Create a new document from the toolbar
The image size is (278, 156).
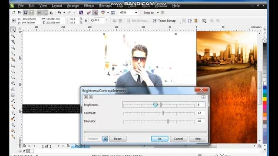tap(13, 13)
